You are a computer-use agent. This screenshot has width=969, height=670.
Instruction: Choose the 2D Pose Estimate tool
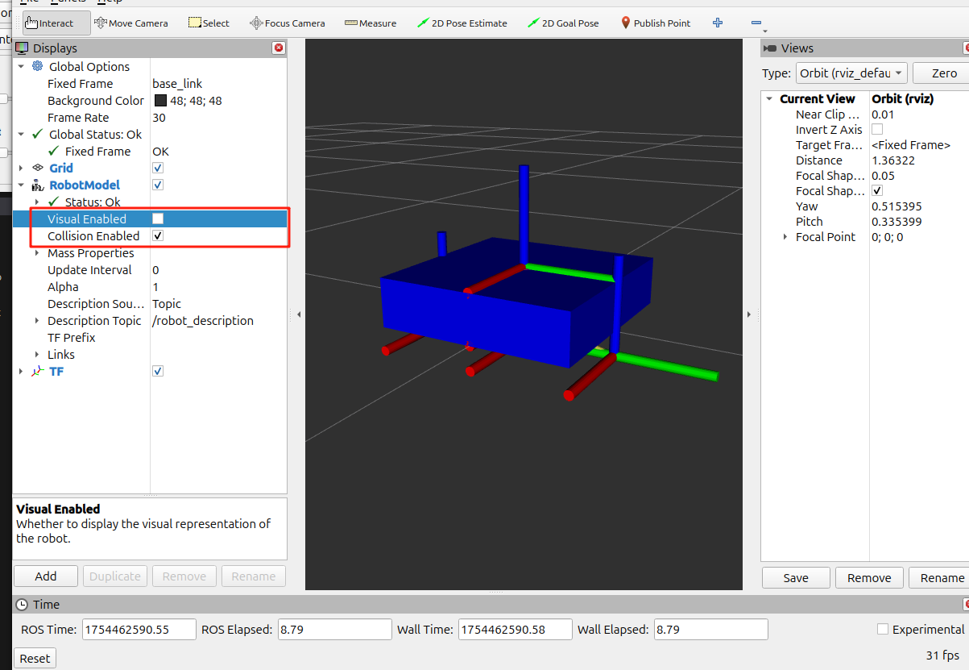point(462,23)
